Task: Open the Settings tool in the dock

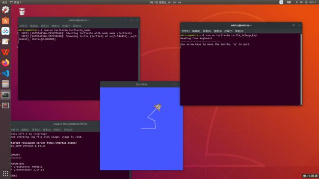Action: (5, 10)
